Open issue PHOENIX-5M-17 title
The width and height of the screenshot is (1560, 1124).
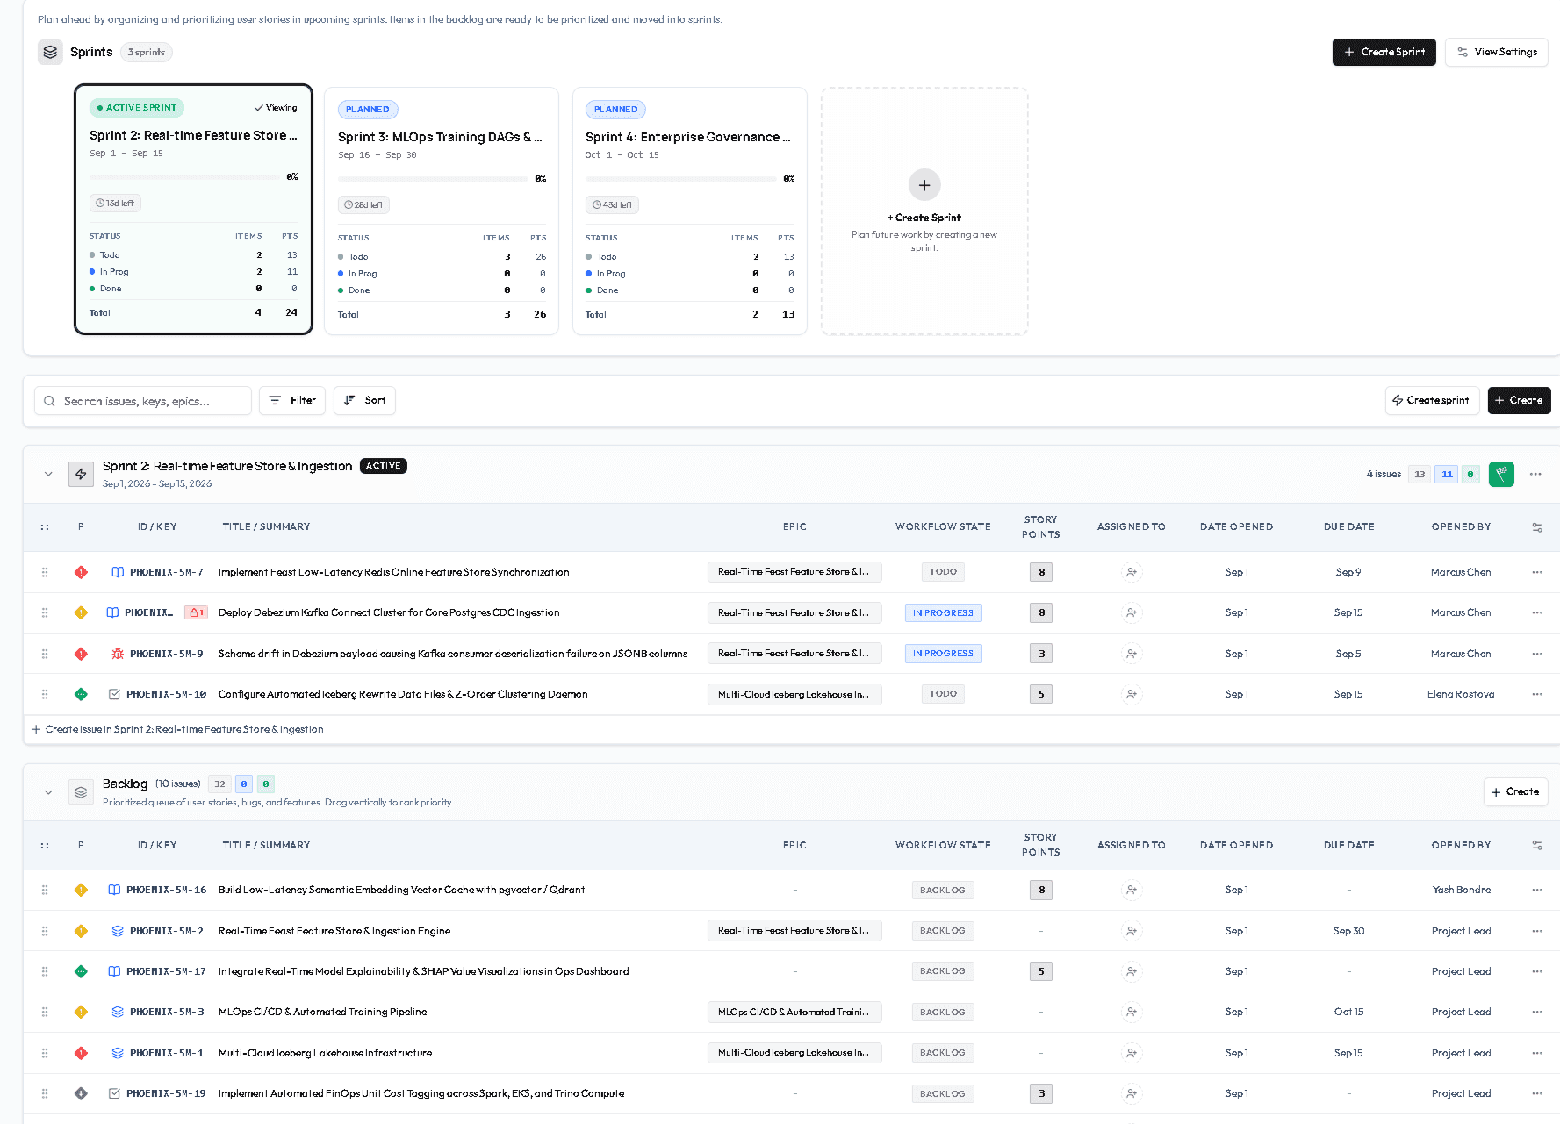(423, 971)
